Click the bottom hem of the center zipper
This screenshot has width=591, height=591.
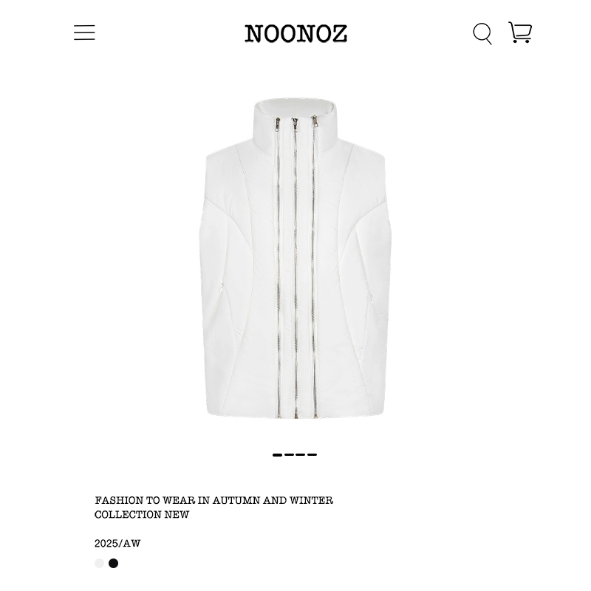(x=296, y=414)
